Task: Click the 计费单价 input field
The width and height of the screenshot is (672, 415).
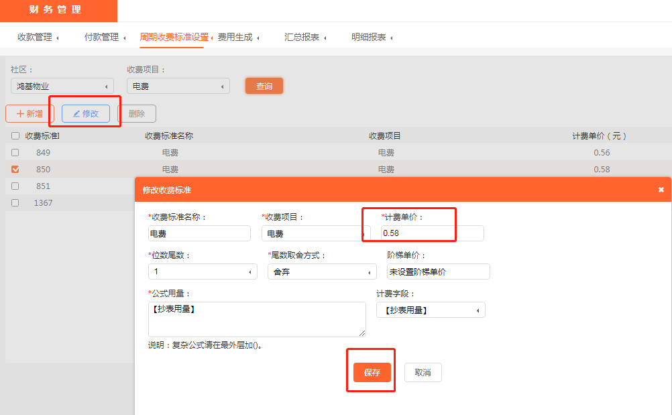Action: [x=431, y=233]
